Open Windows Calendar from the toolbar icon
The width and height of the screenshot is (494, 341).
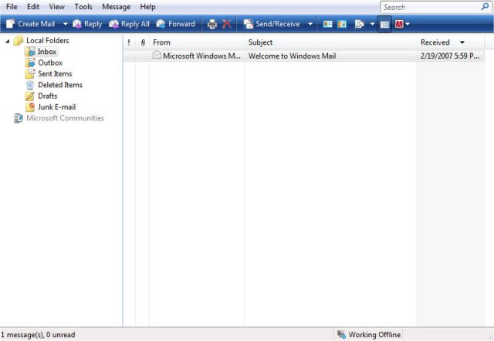342,24
